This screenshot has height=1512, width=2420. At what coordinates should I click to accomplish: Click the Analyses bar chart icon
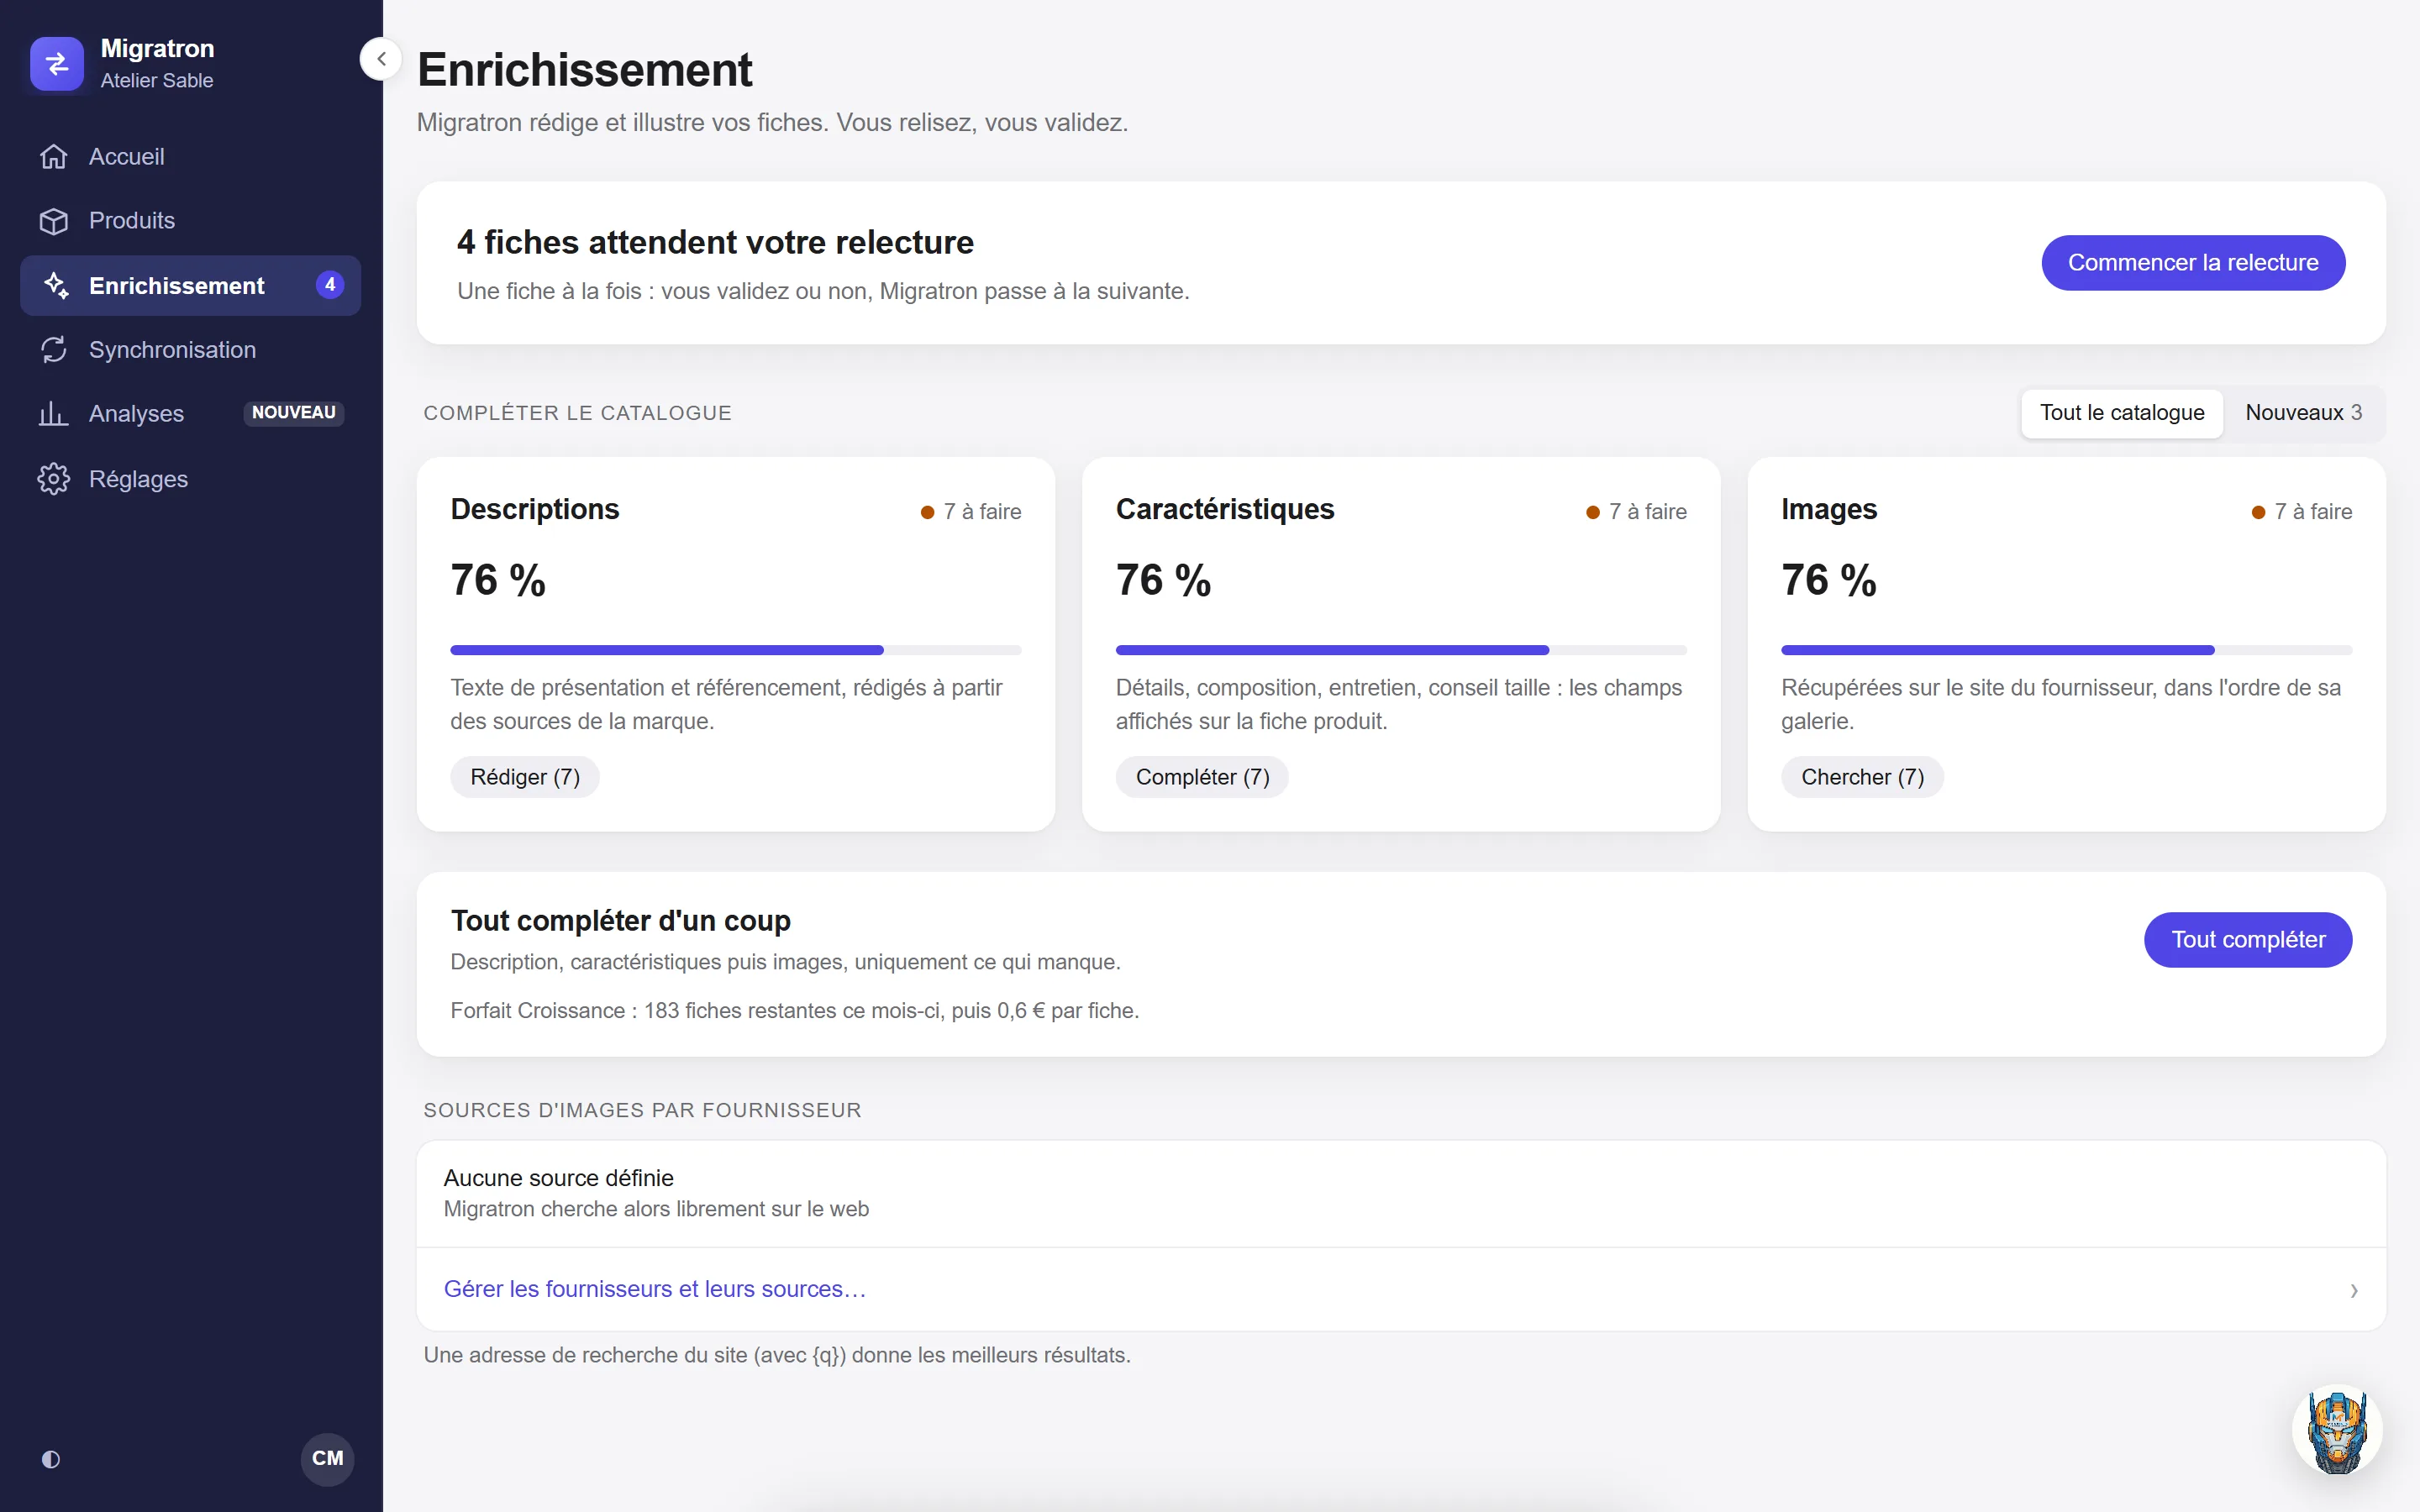pyautogui.click(x=54, y=414)
